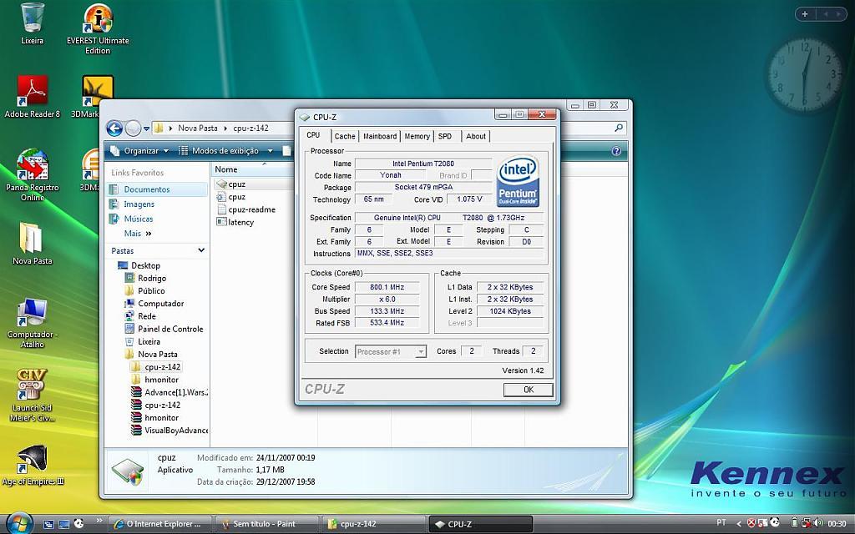Click the PT language indicator in taskbar
This screenshot has width=855, height=534.
point(721,522)
